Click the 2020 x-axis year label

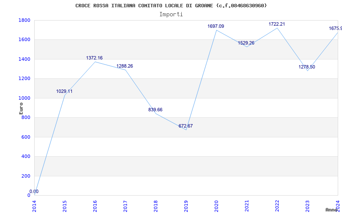(216, 206)
